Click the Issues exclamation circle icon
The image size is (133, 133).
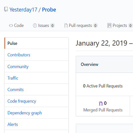coord(35,26)
